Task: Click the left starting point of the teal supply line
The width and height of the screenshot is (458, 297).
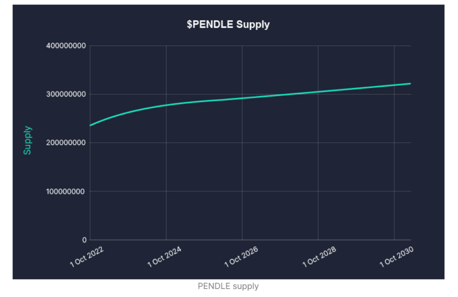Action: pos(90,125)
